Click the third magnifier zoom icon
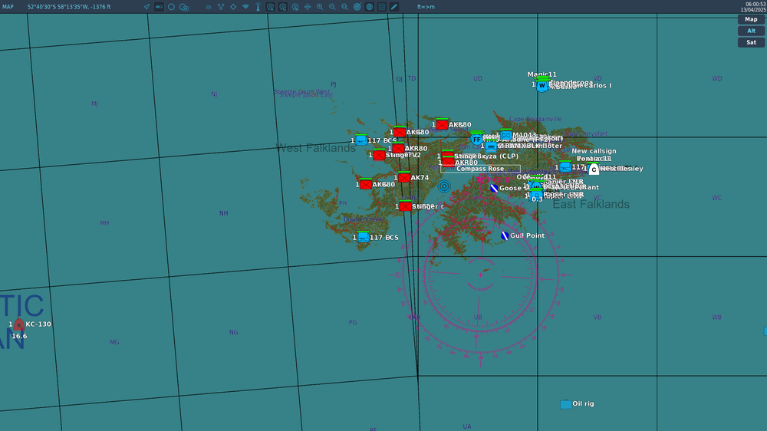This screenshot has height=431, width=767. [345, 7]
